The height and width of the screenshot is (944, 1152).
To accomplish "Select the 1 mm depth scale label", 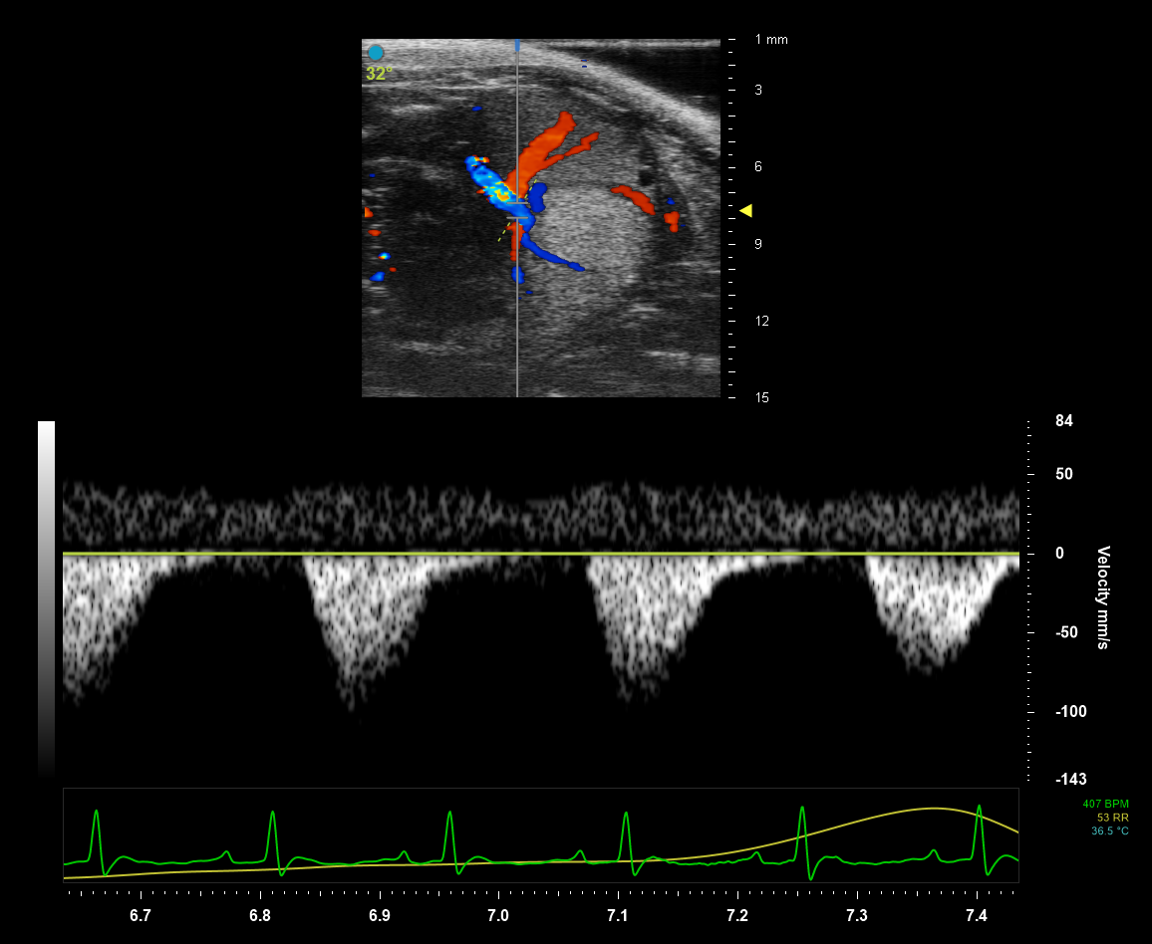I will click(770, 40).
